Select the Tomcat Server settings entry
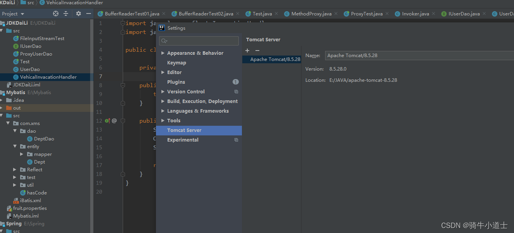The image size is (514, 233). pyautogui.click(x=199, y=130)
